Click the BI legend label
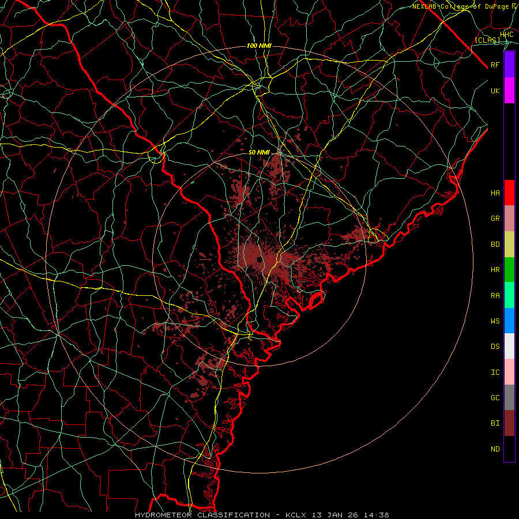519x519 pixels. click(495, 423)
